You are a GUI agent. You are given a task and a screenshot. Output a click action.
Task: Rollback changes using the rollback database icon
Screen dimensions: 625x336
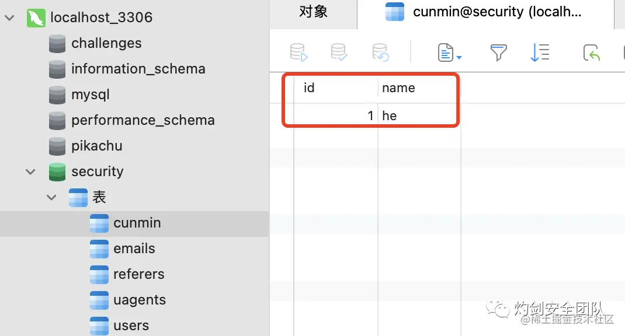pos(380,52)
